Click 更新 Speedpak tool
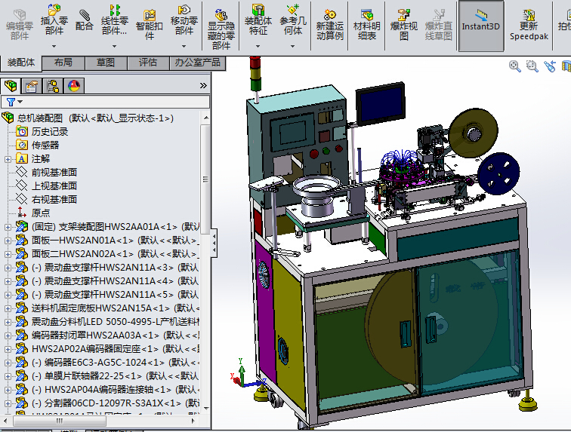571x432 pixels. (x=529, y=26)
